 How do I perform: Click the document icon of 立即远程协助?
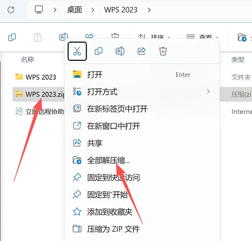tap(19, 111)
